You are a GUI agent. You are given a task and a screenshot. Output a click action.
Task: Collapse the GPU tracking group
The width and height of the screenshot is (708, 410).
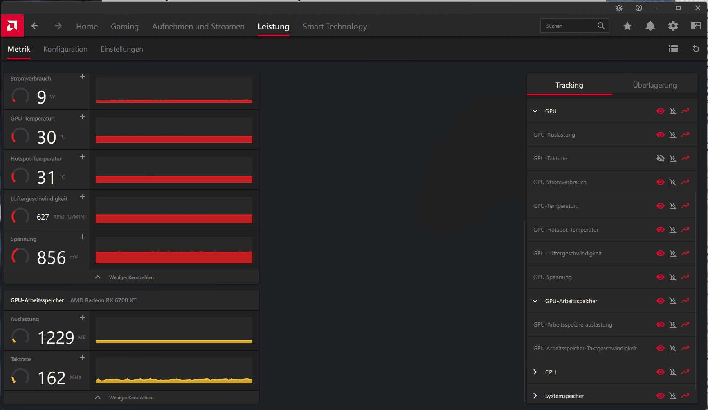(x=535, y=111)
